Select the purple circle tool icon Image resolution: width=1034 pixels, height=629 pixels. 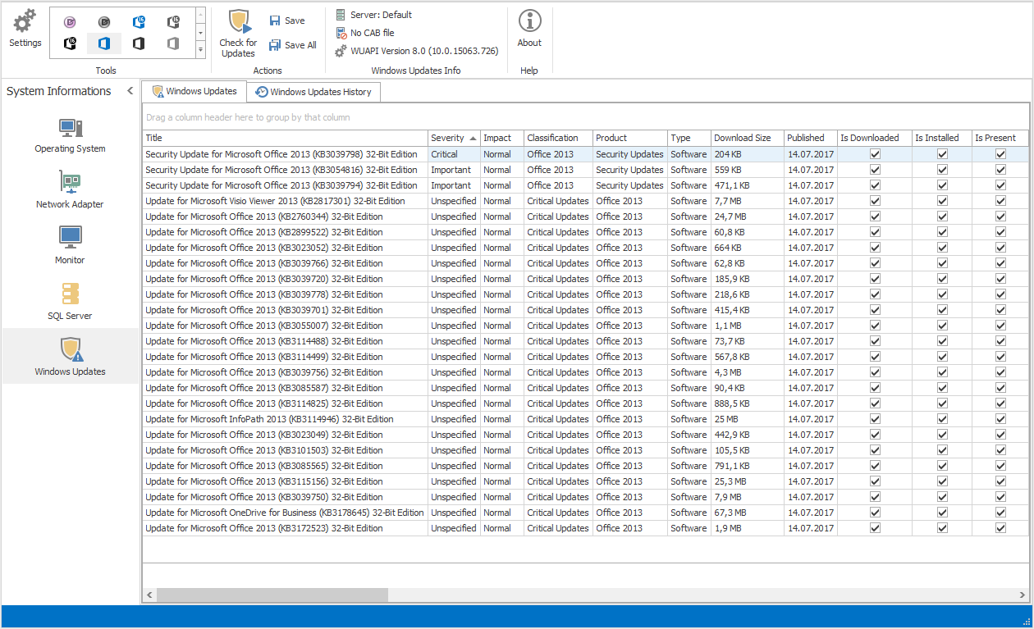70,22
